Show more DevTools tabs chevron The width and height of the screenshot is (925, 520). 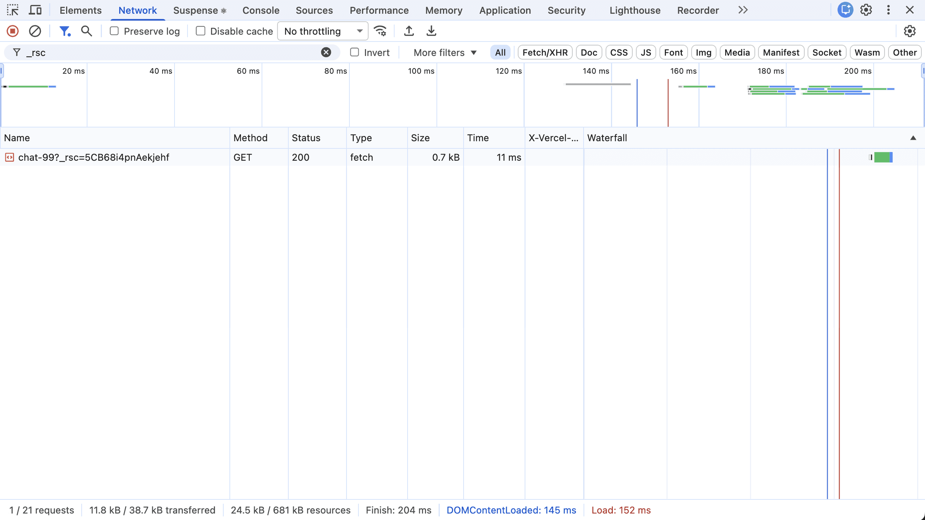tap(743, 10)
